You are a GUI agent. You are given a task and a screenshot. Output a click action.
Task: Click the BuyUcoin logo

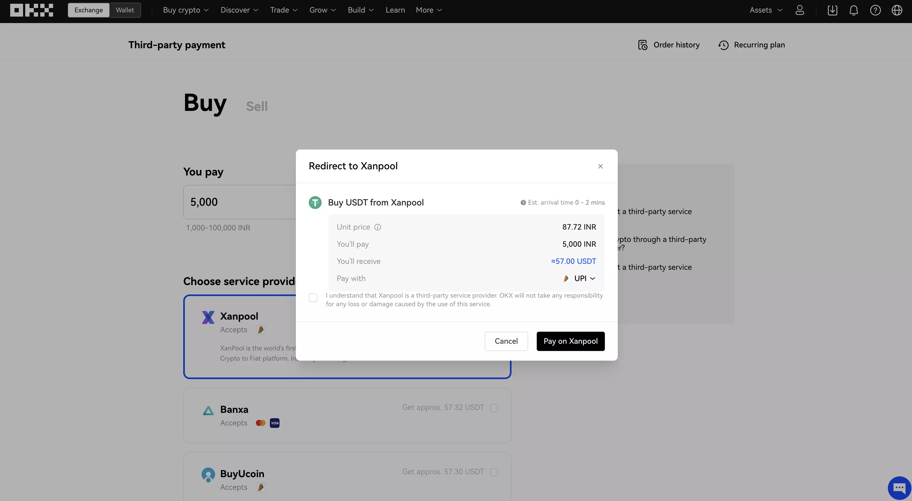tap(208, 474)
